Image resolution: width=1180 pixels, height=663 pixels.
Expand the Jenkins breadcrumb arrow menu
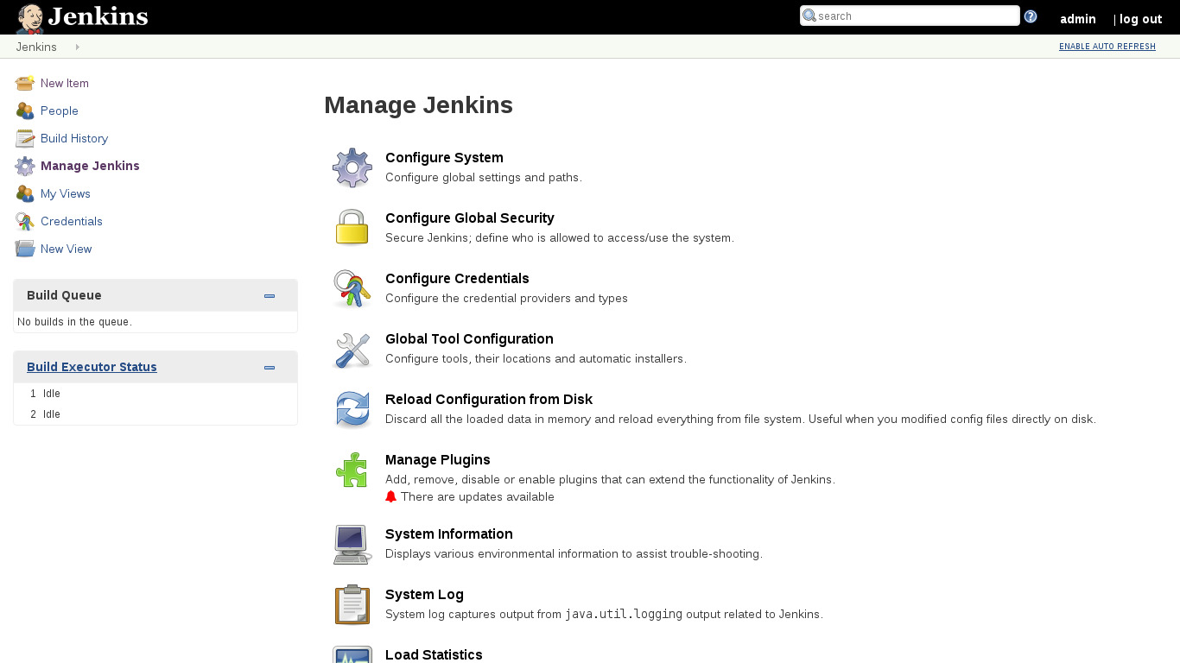point(78,47)
